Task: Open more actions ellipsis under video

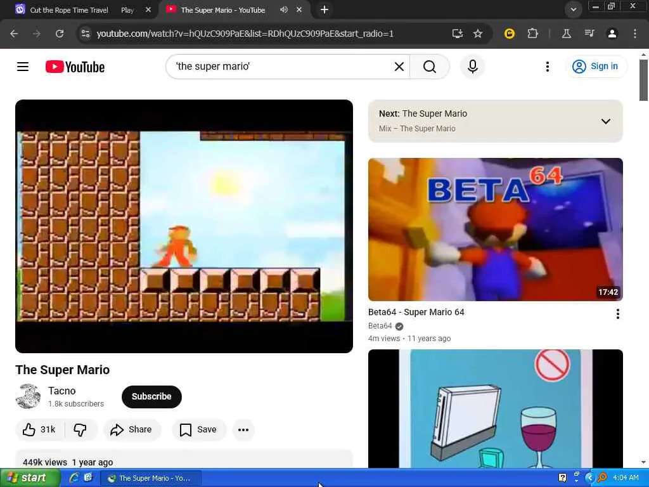Action: pyautogui.click(x=243, y=429)
